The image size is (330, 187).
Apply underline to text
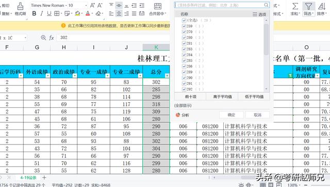click(x=49, y=14)
